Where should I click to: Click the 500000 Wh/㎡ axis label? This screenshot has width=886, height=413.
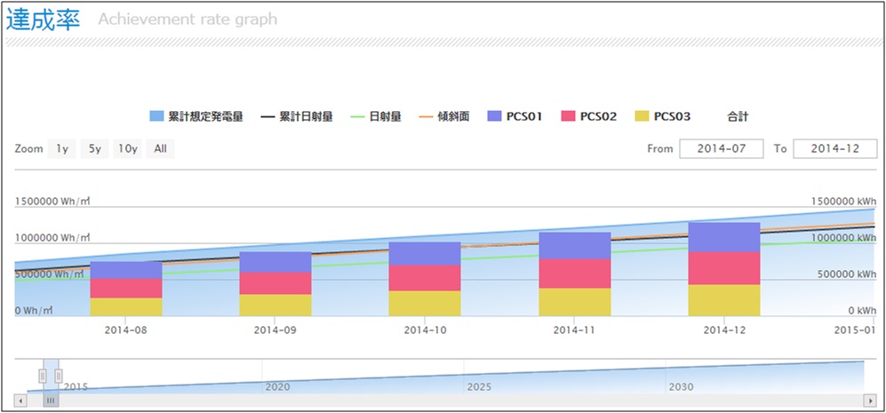tap(51, 274)
